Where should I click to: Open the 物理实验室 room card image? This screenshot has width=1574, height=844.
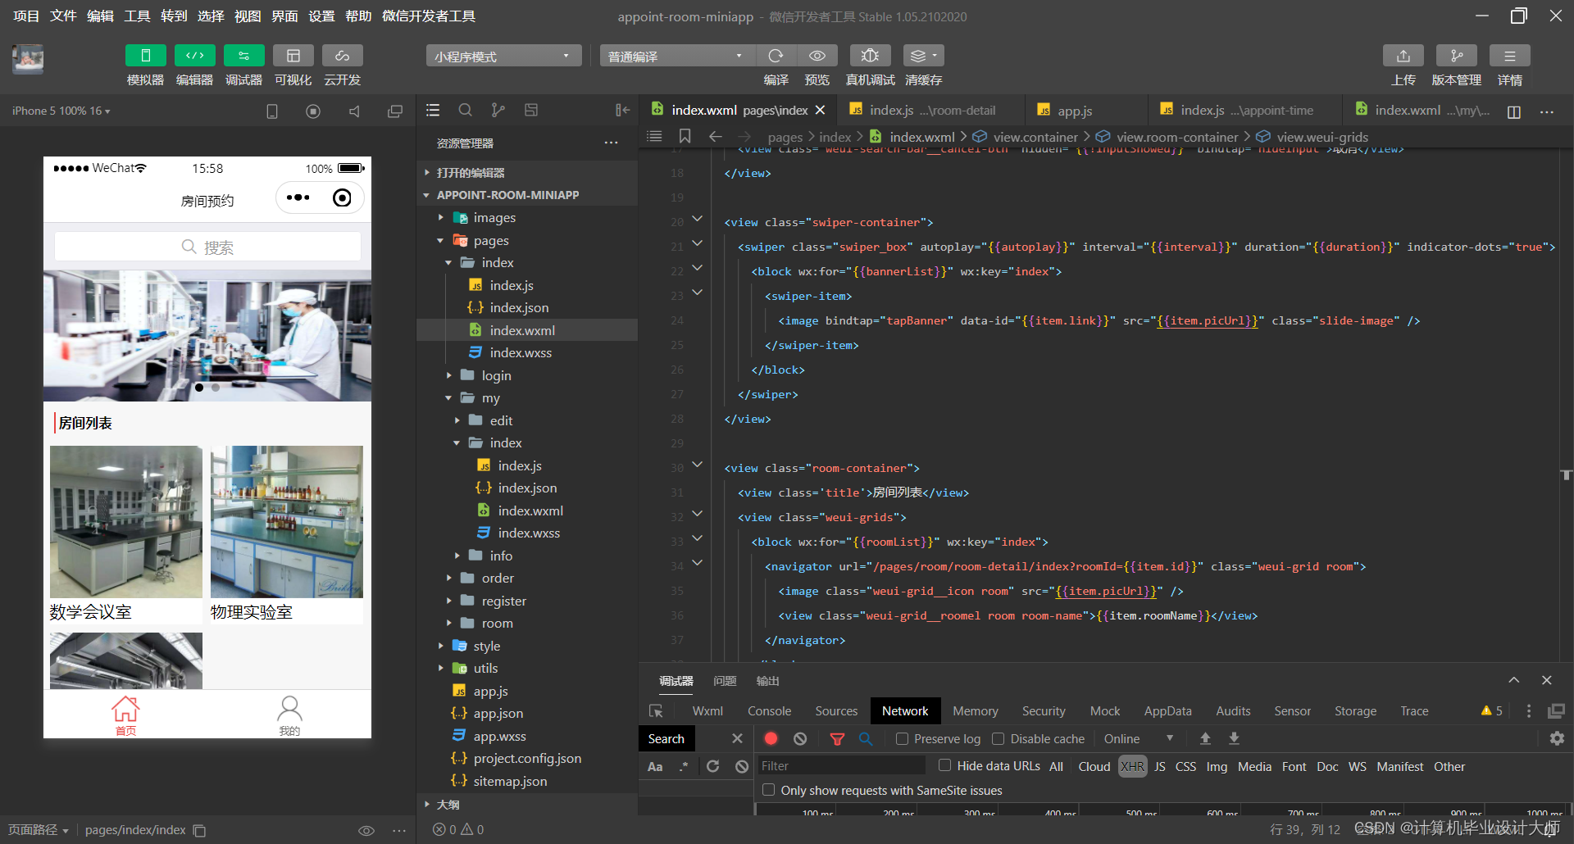[286, 522]
